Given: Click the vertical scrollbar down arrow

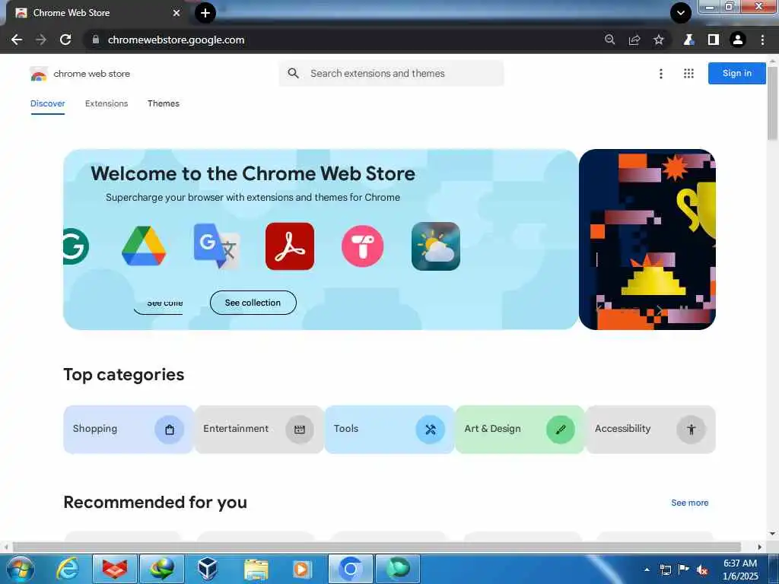Looking at the screenshot, I should tap(772, 534).
